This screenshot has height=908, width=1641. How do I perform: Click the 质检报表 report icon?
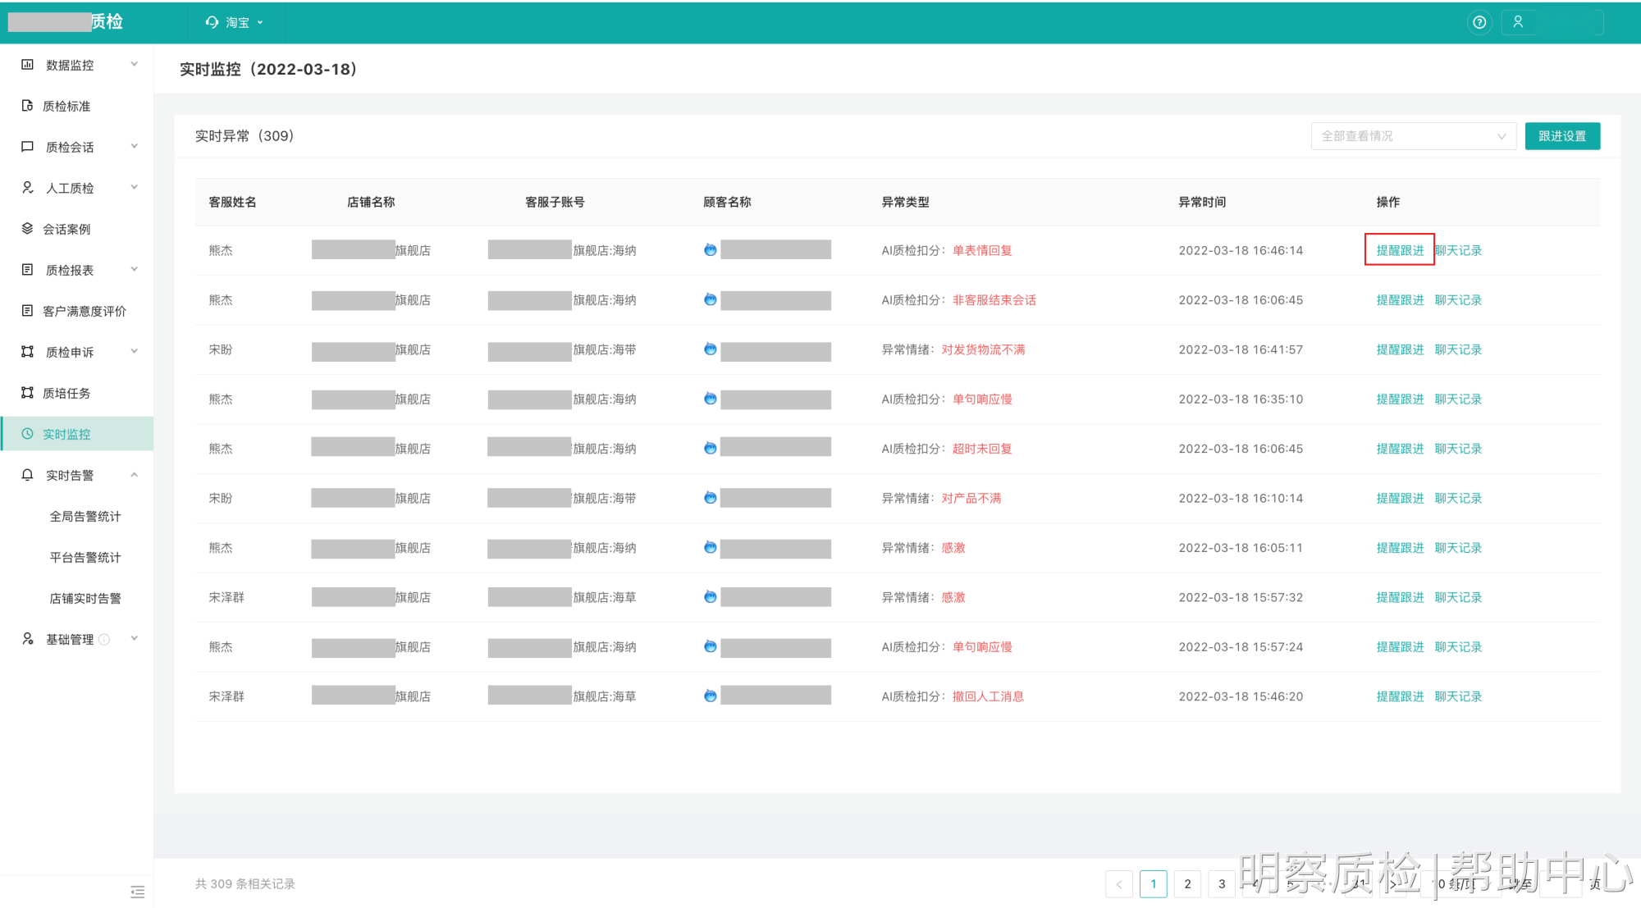[x=27, y=269]
